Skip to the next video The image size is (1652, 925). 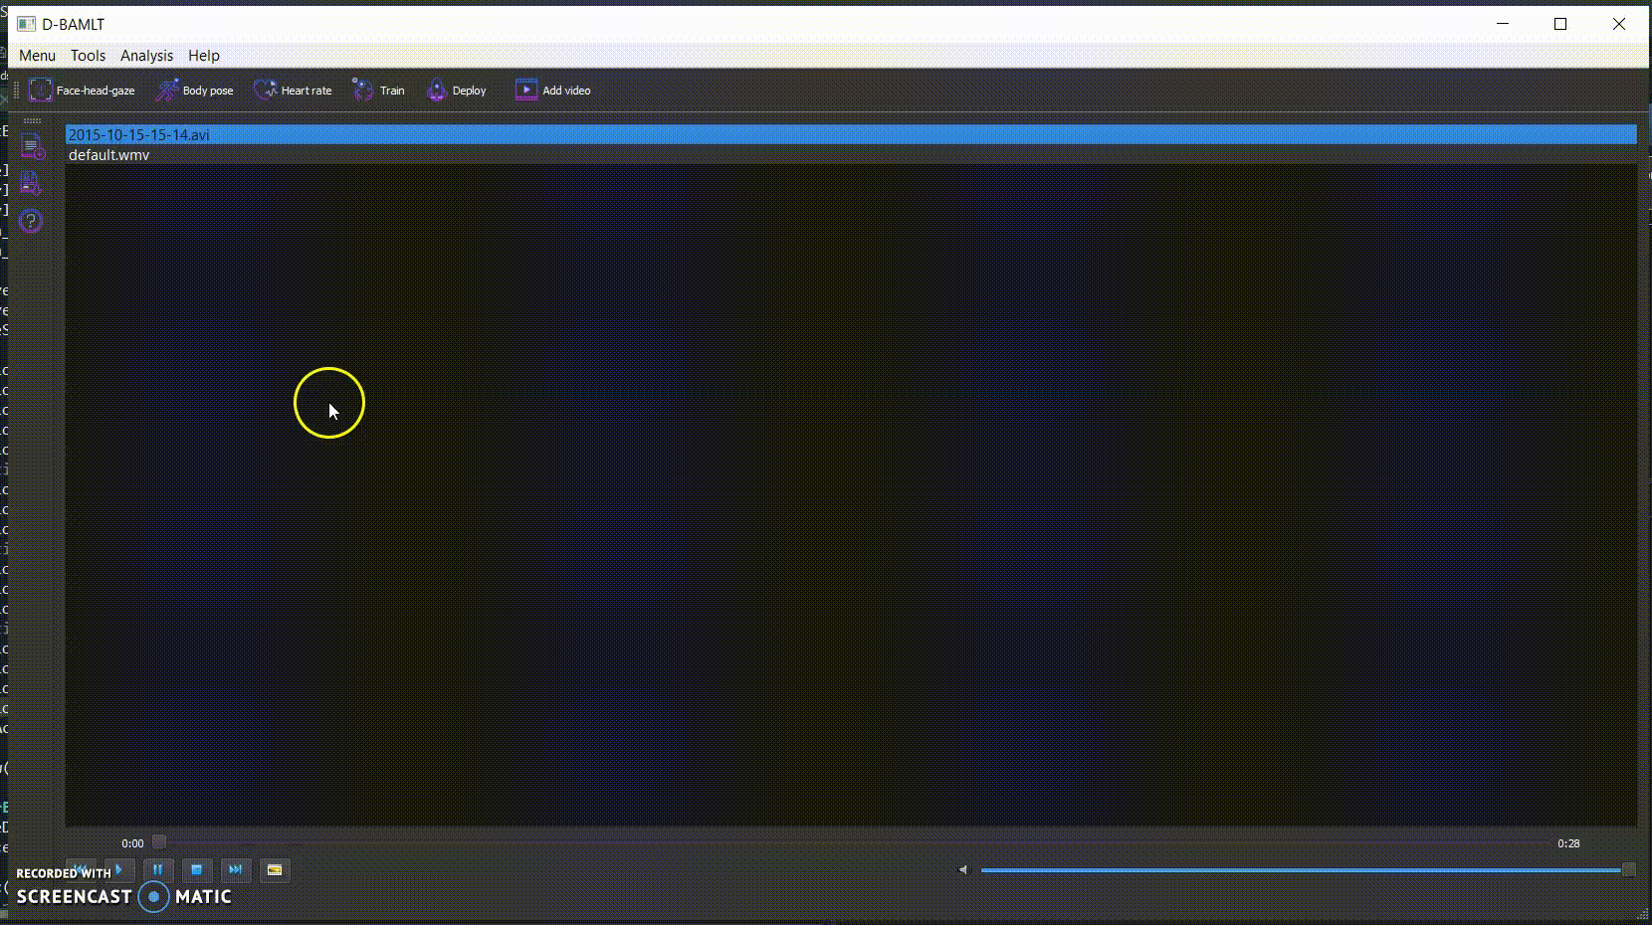tap(235, 870)
